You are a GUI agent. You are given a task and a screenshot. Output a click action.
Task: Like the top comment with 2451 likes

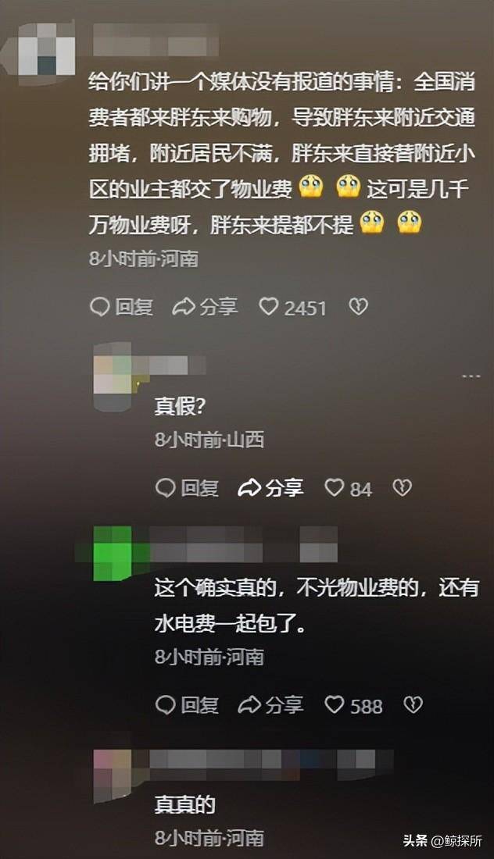click(x=293, y=308)
